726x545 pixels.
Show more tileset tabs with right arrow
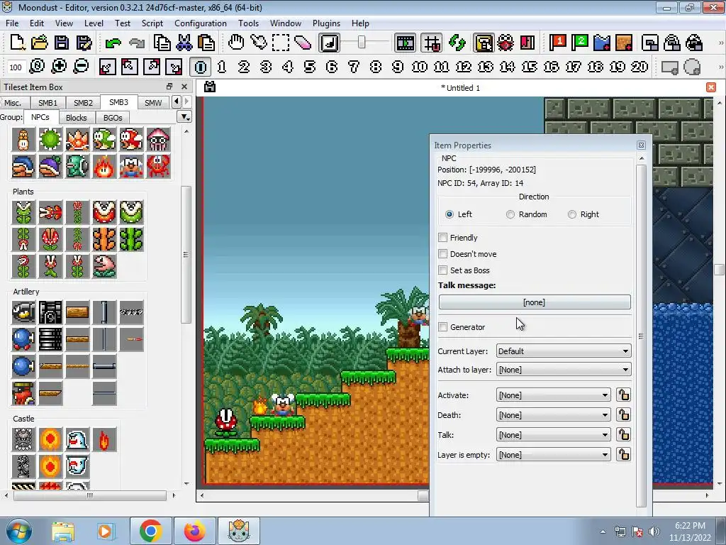186,101
